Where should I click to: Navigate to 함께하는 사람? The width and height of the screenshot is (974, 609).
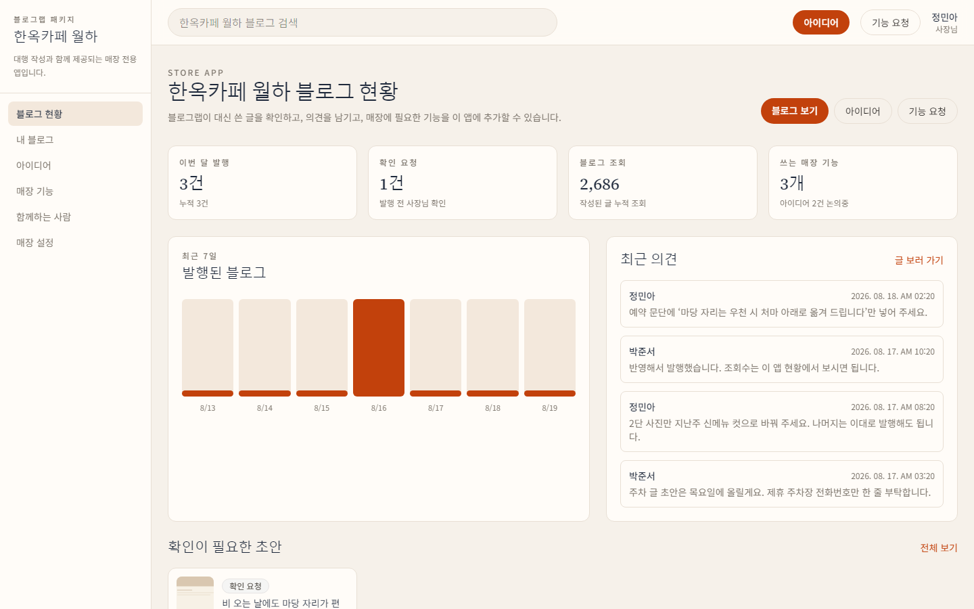tap(75, 217)
